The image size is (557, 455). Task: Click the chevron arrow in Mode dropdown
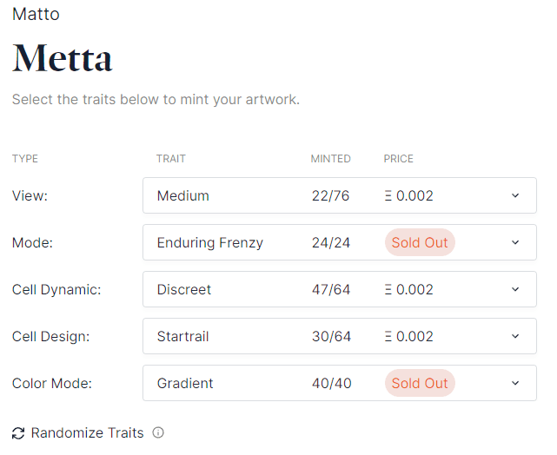click(515, 242)
